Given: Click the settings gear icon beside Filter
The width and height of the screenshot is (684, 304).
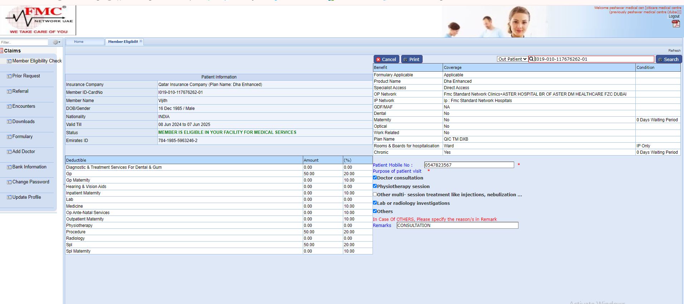Looking at the screenshot, I should point(56,42).
